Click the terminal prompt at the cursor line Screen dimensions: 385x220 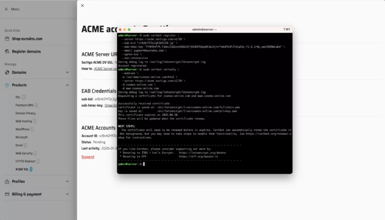(144, 164)
